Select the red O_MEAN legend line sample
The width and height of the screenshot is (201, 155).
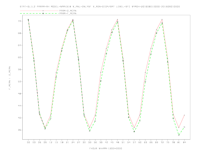pos(39,11)
